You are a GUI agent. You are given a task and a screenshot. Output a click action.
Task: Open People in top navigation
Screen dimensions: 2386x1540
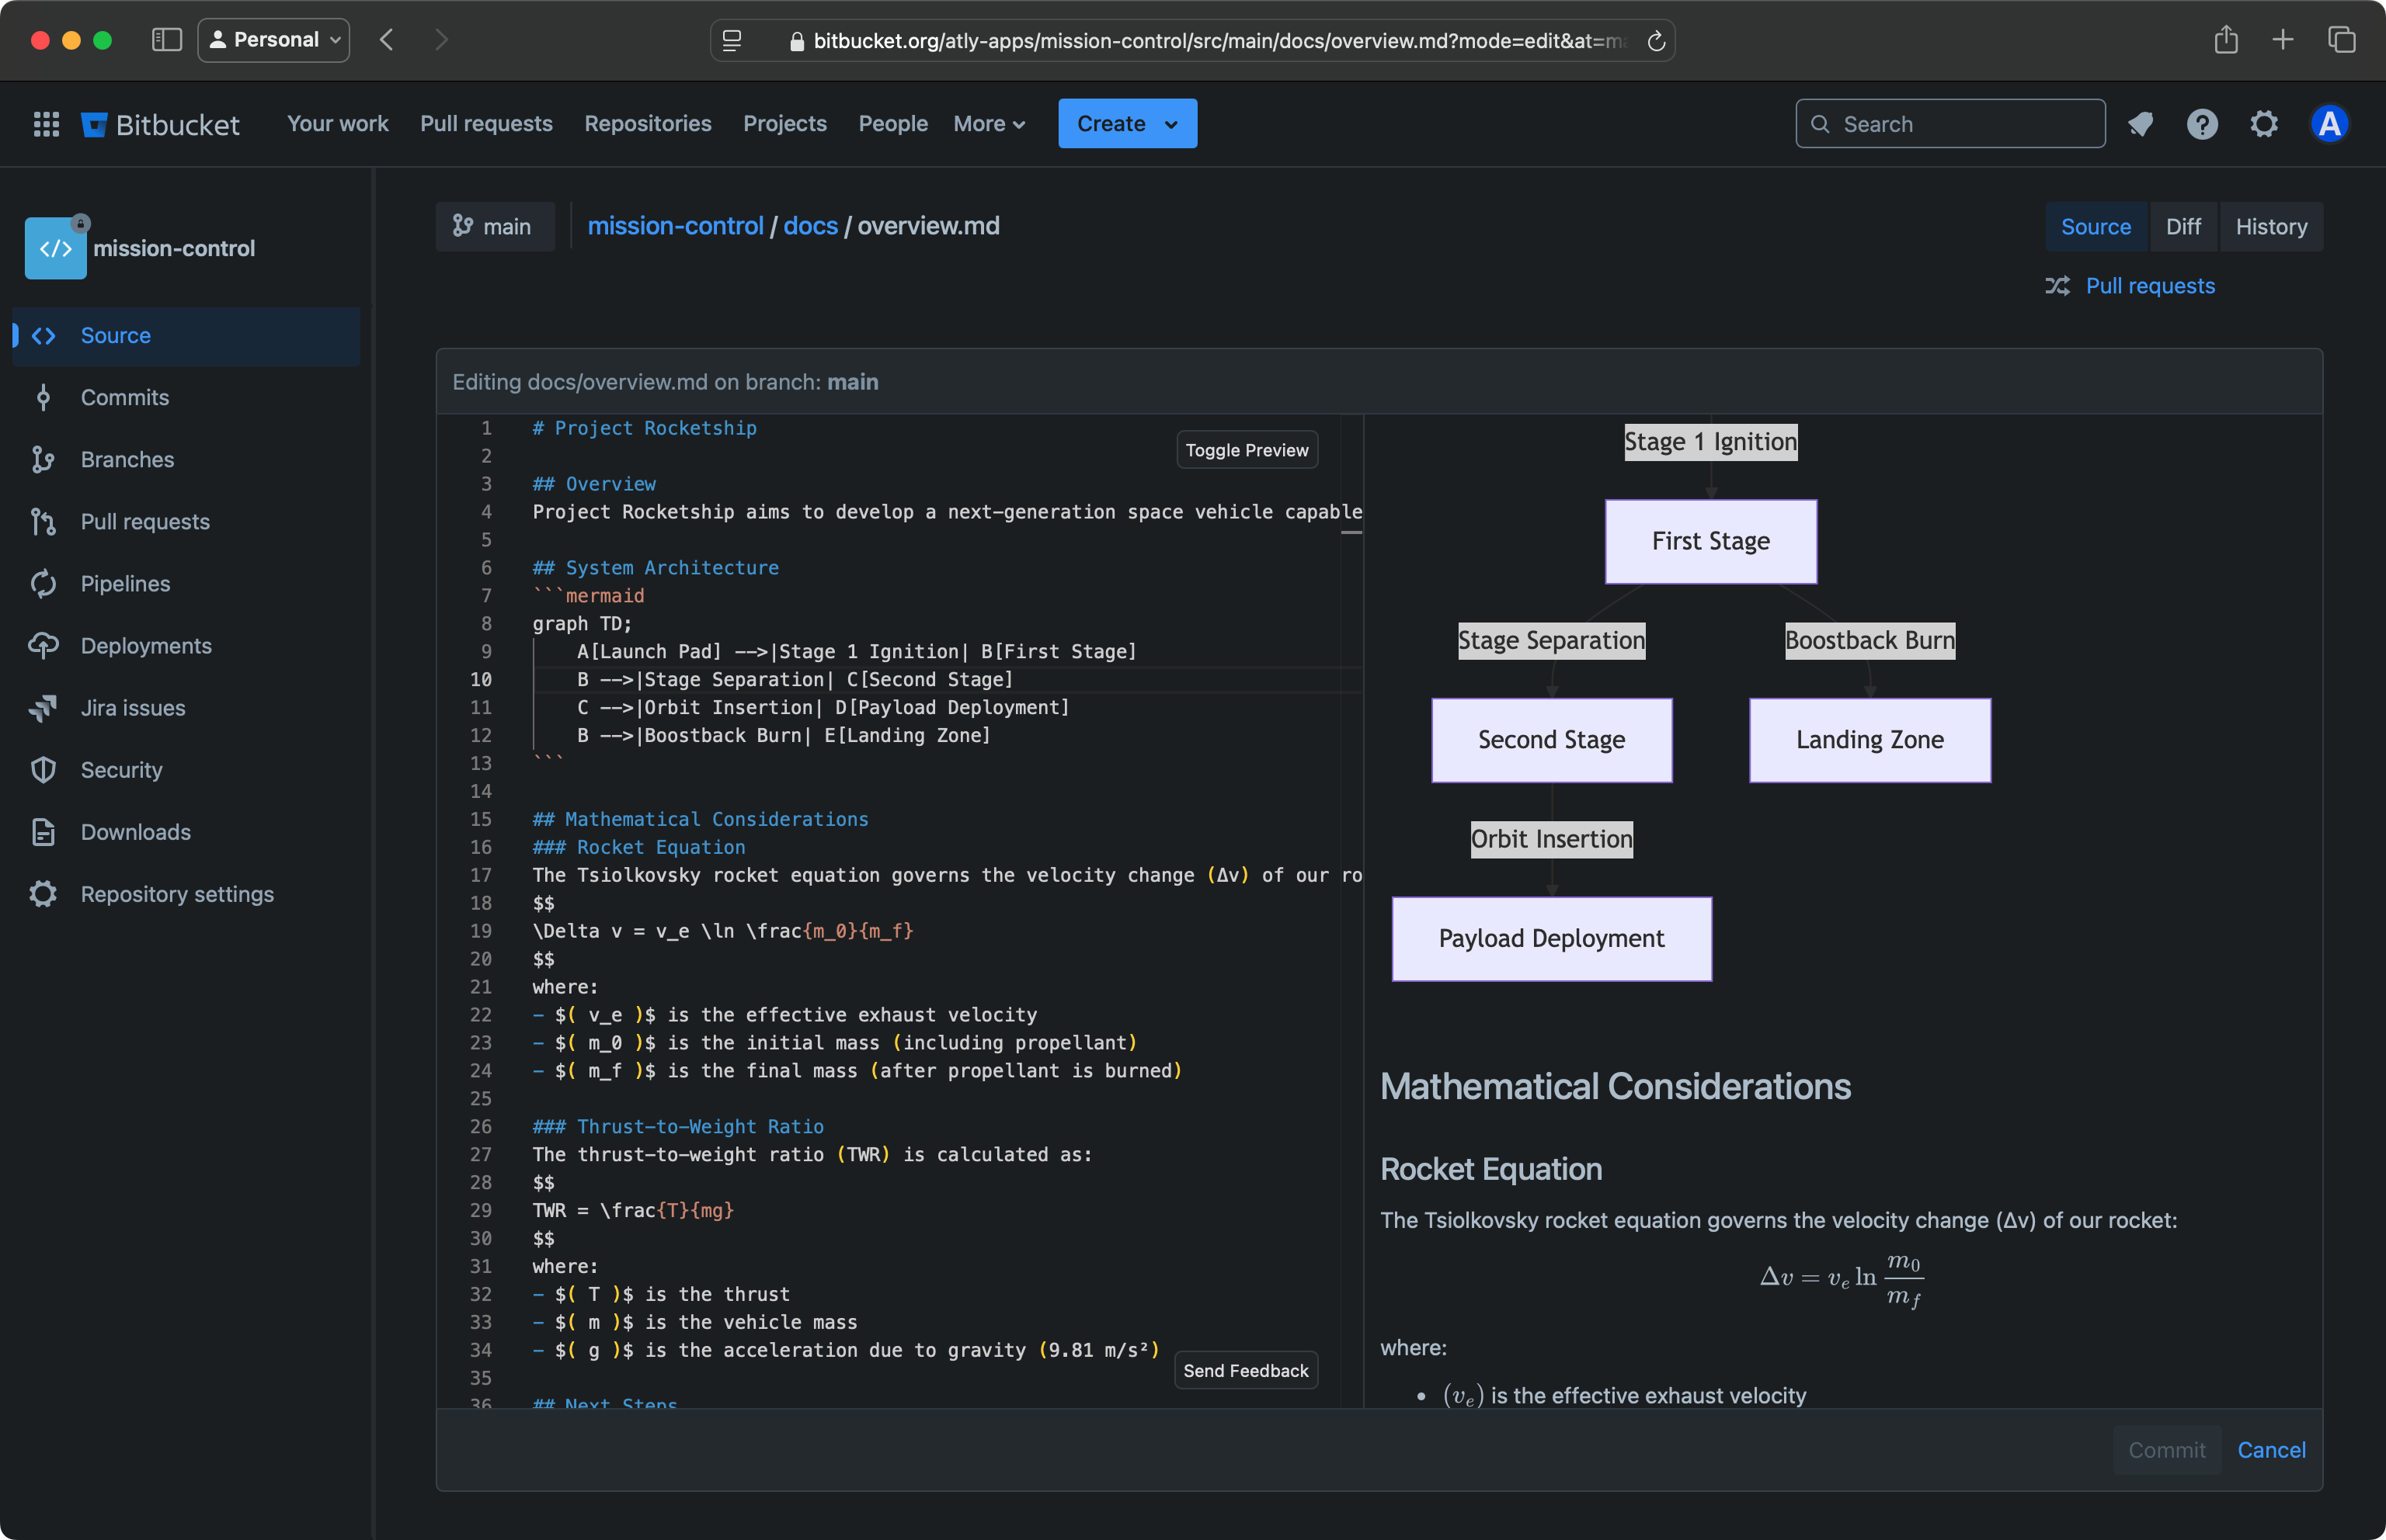coord(892,124)
